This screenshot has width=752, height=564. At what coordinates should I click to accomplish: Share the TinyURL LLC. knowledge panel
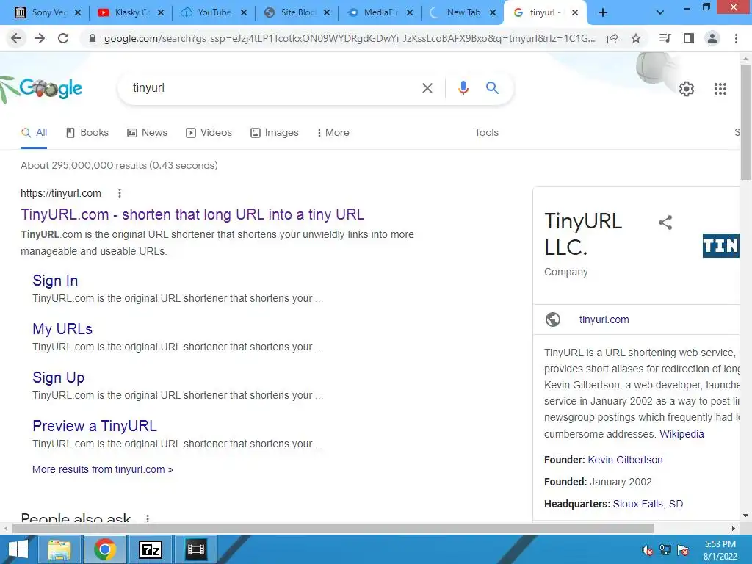click(665, 223)
